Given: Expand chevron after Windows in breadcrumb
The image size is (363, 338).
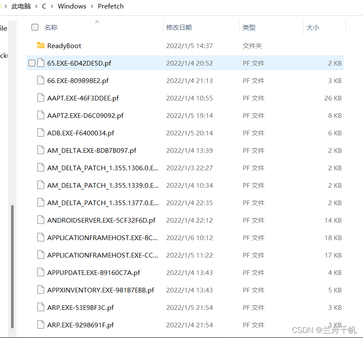Looking at the screenshot, I should pos(92,6).
